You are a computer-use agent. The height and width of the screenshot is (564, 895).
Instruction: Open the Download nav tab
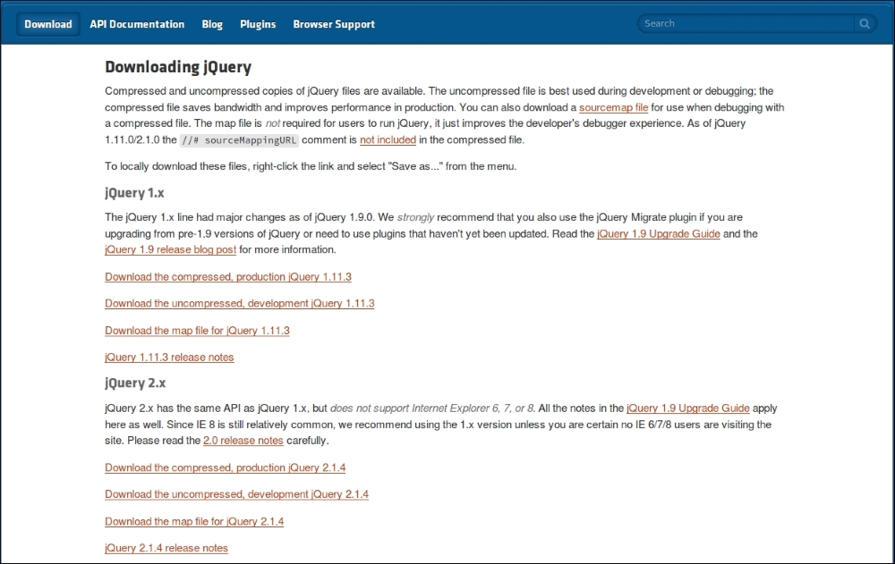48,24
